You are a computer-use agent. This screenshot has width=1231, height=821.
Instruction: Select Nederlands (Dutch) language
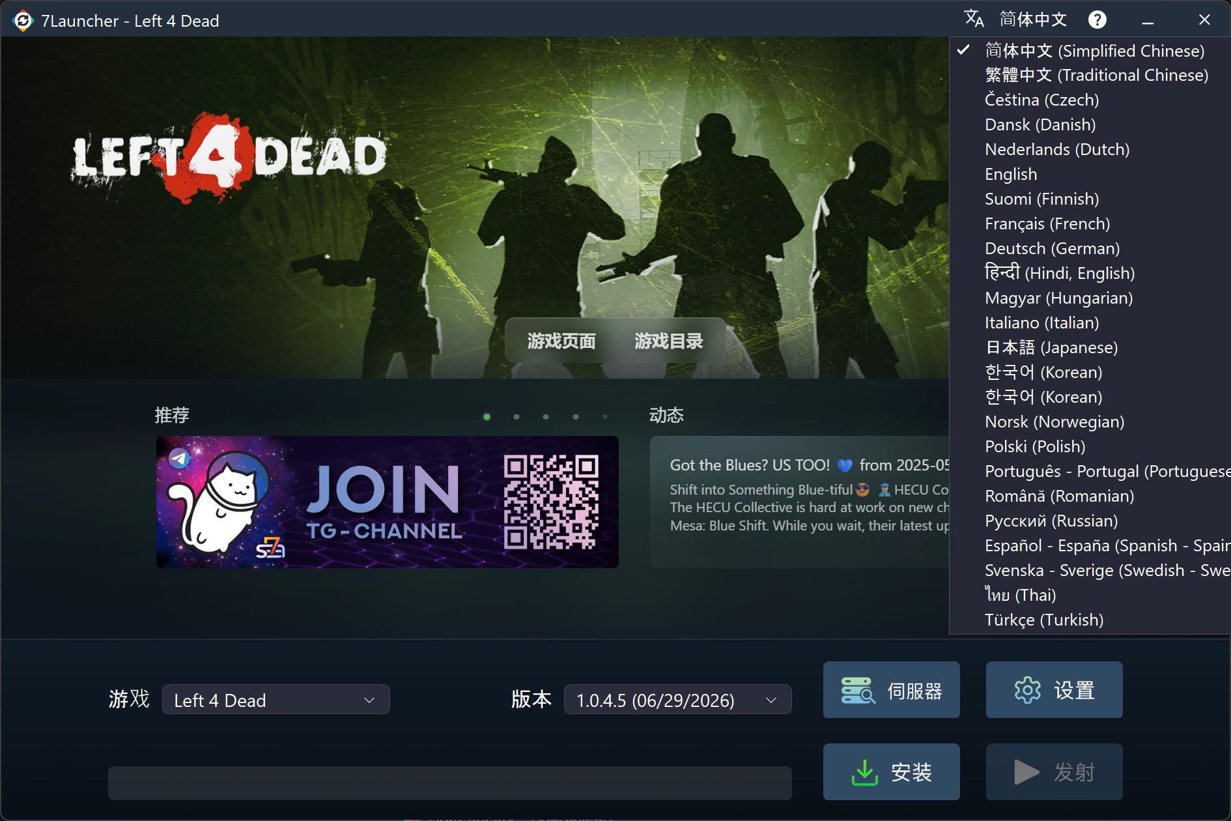click(1090, 150)
